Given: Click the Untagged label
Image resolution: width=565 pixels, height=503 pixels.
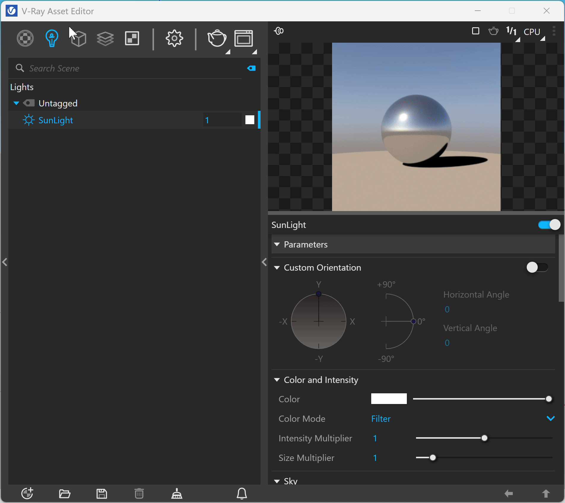Looking at the screenshot, I should [x=58, y=103].
